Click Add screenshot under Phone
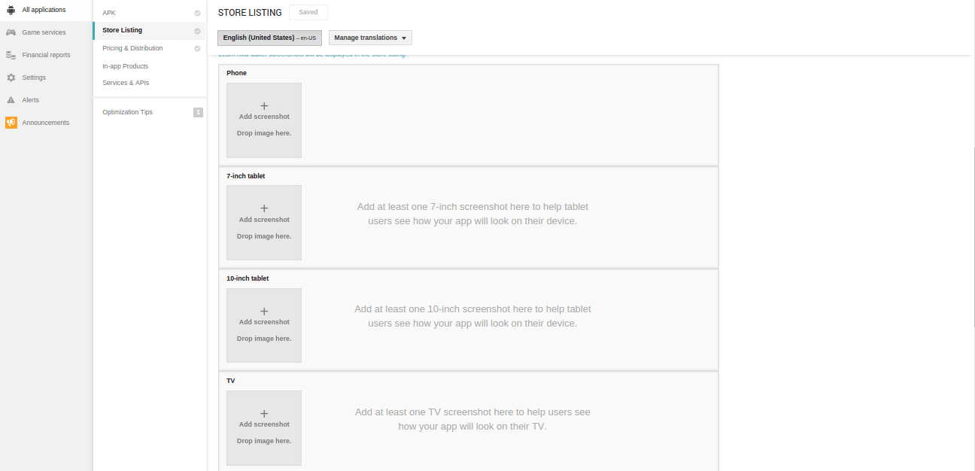This screenshot has height=471, width=975. pyautogui.click(x=264, y=117)
